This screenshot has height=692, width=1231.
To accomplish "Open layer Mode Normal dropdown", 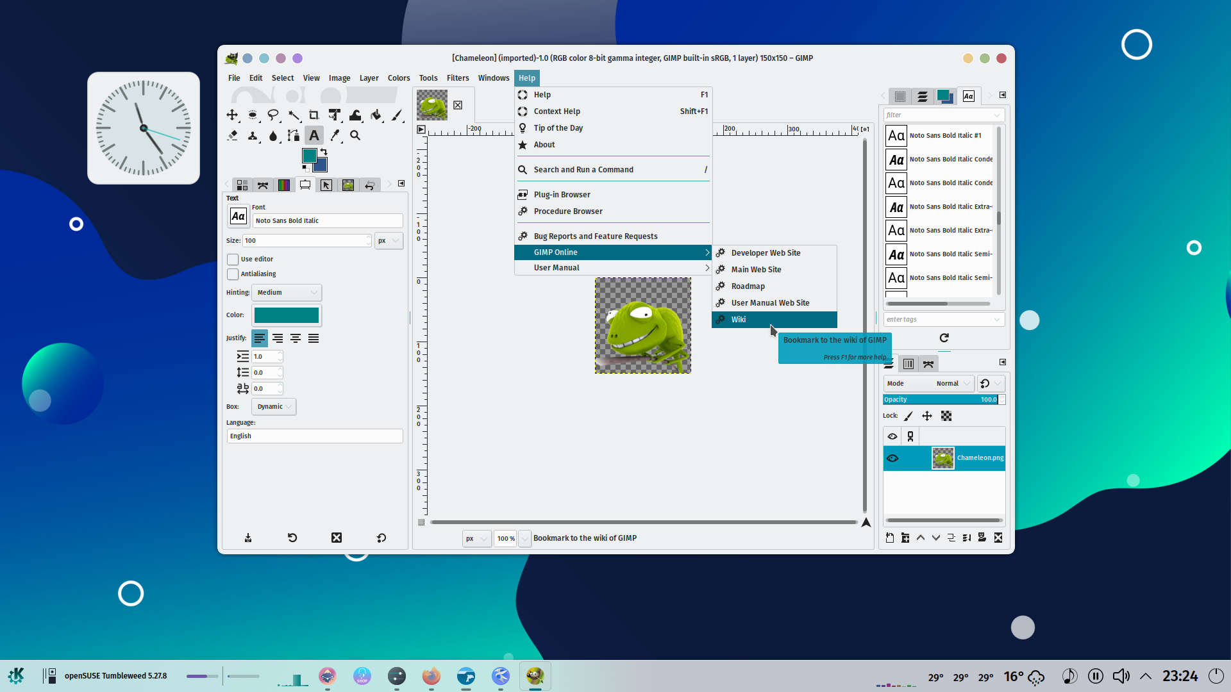I will point(928,384).
